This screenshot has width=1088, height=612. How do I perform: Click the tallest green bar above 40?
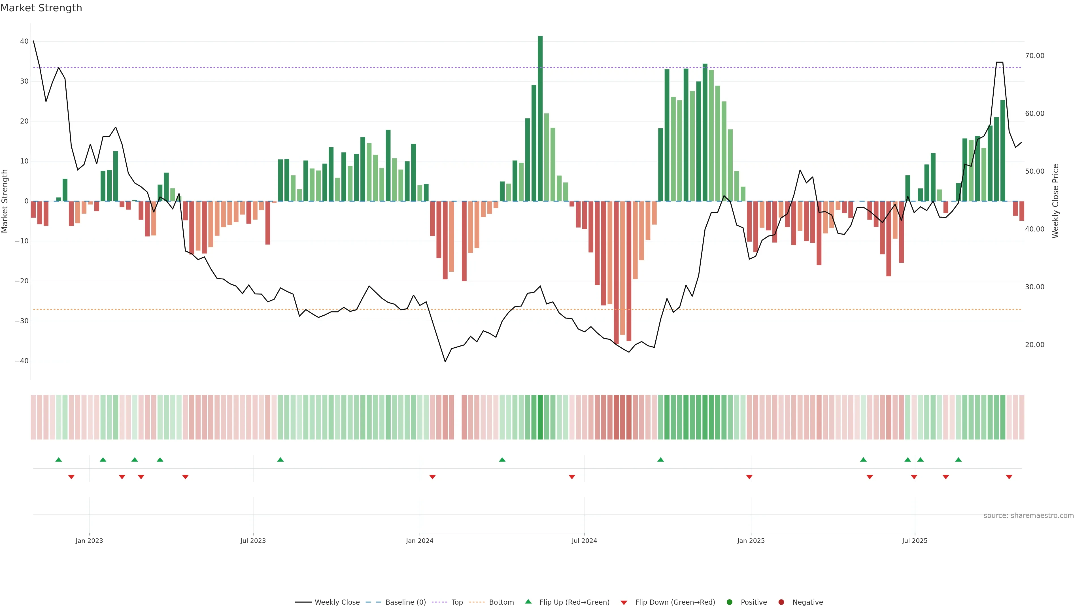coord(540,118)
